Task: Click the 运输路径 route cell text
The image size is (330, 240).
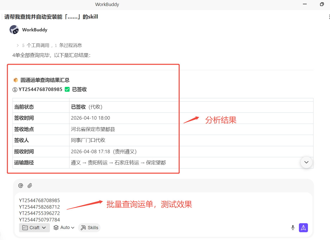Action: (x=118, y=163)
